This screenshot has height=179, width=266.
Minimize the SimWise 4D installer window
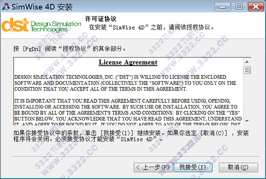click(x=223, y=7)
